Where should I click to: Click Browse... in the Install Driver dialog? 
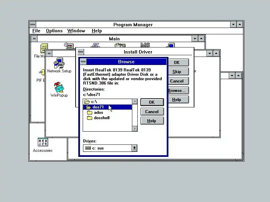tap(178, 90)
